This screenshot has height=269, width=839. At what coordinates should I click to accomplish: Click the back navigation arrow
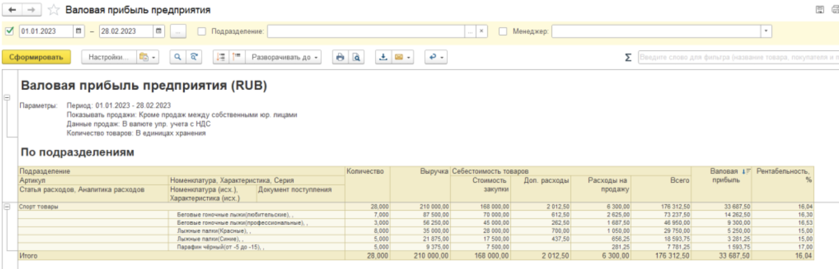(x=12, y=10)
